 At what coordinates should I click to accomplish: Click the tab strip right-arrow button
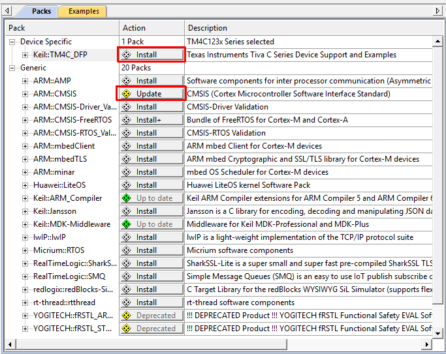click(x=438, y=11)
